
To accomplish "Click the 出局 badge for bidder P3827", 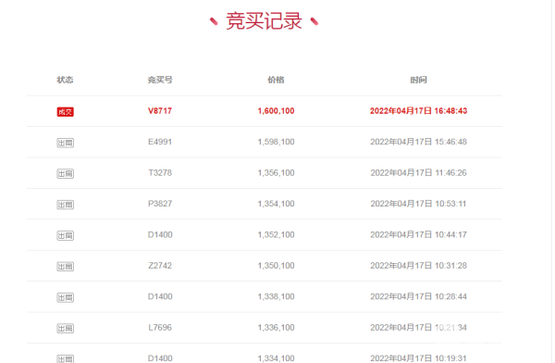I will point(65,205).
